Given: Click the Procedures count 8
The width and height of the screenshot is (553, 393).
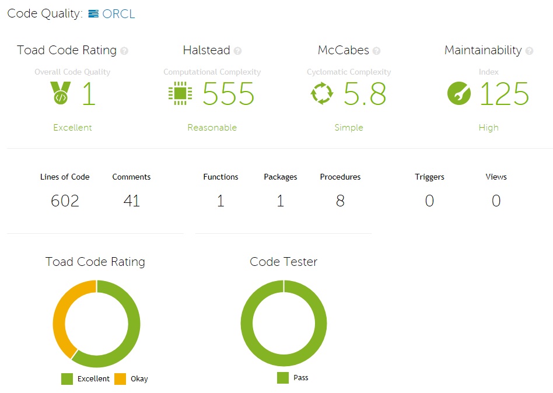Looking at the screenshot, I should [340, 201].
